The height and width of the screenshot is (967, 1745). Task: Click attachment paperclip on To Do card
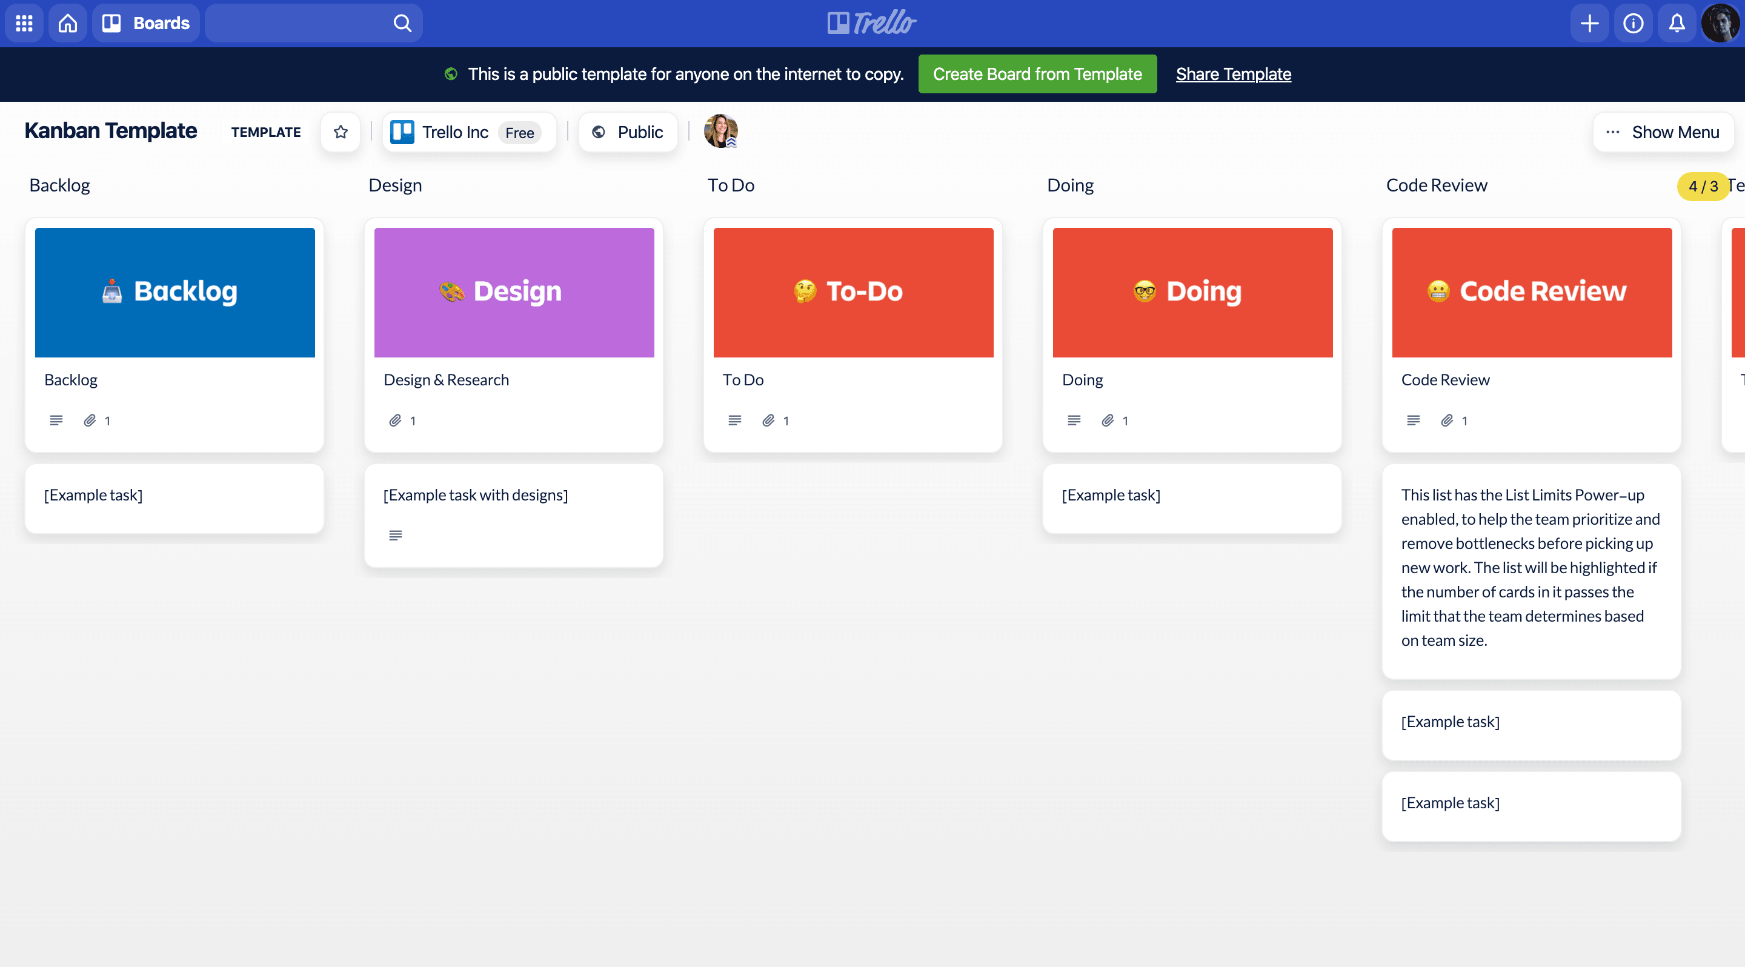coord(768,420)
